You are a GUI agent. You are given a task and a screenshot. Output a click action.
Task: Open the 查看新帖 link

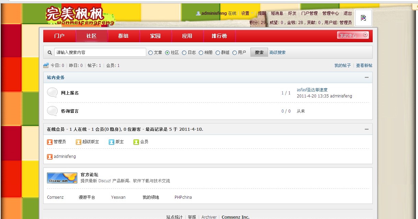(364, 66)
